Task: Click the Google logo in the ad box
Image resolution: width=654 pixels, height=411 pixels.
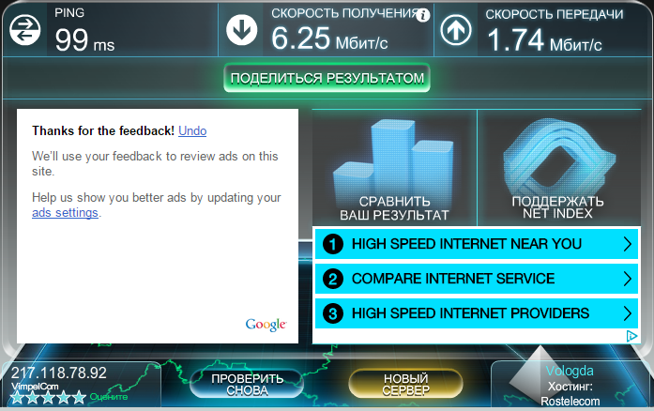Action: [266, 325]
